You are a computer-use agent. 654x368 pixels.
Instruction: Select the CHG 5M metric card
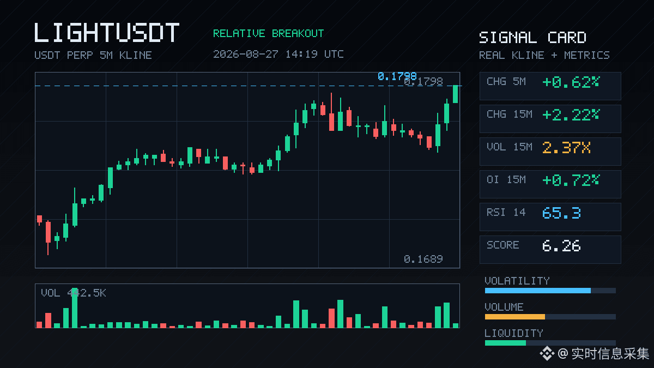[x=550, y=86]
